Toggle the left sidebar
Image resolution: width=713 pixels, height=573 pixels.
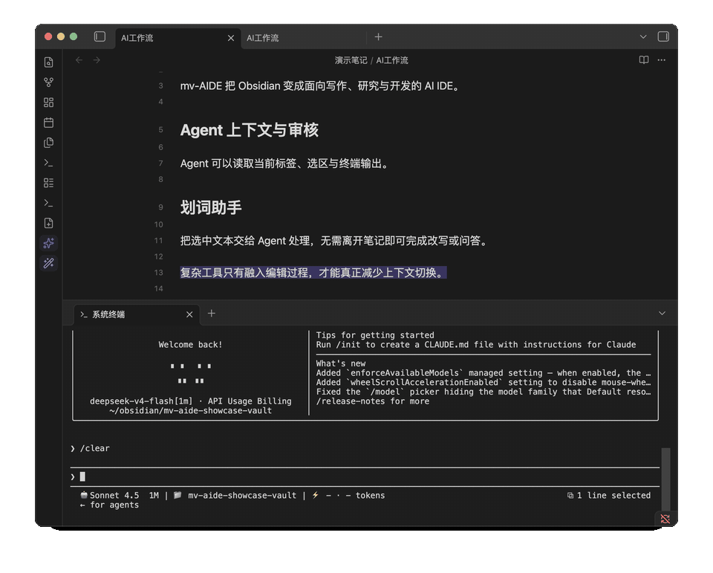pos(100,36)
